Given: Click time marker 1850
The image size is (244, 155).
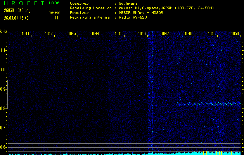Looking at the screenshot, I should [235, 33].
